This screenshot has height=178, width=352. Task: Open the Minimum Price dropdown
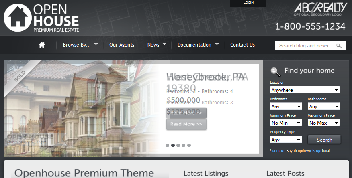pos(286,123)
